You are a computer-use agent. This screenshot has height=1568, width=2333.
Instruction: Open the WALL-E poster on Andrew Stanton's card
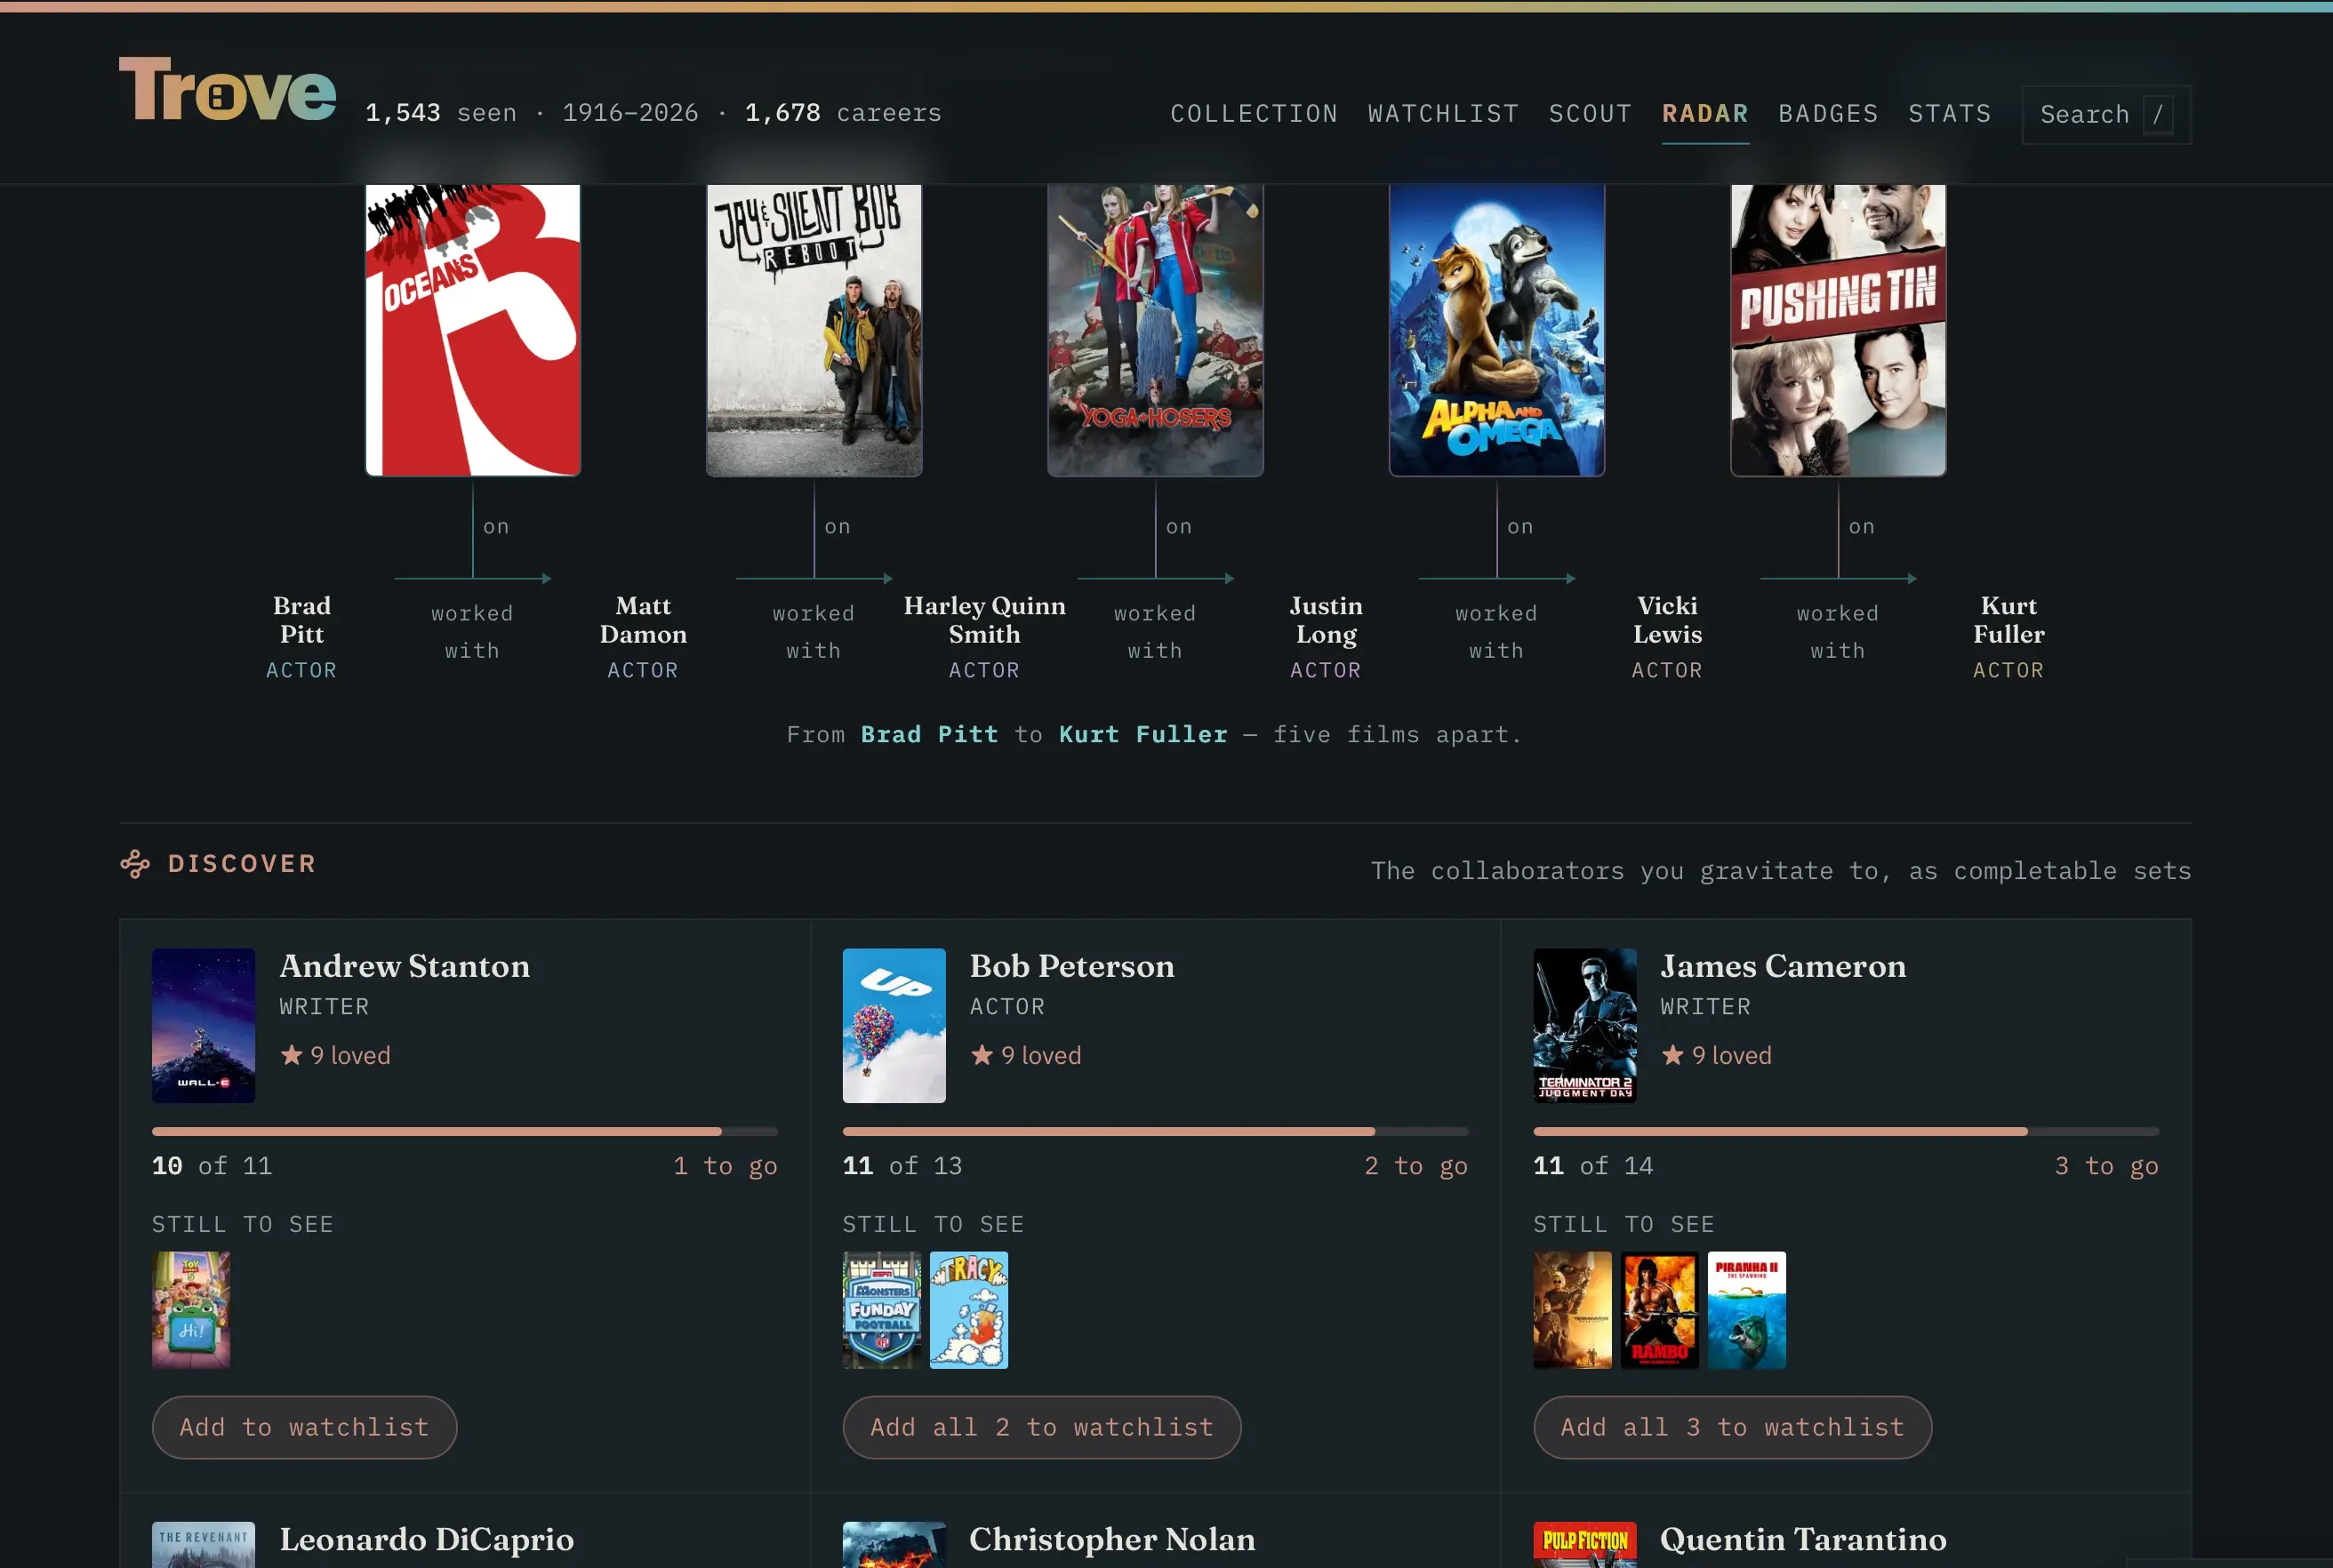point(203,1025)
